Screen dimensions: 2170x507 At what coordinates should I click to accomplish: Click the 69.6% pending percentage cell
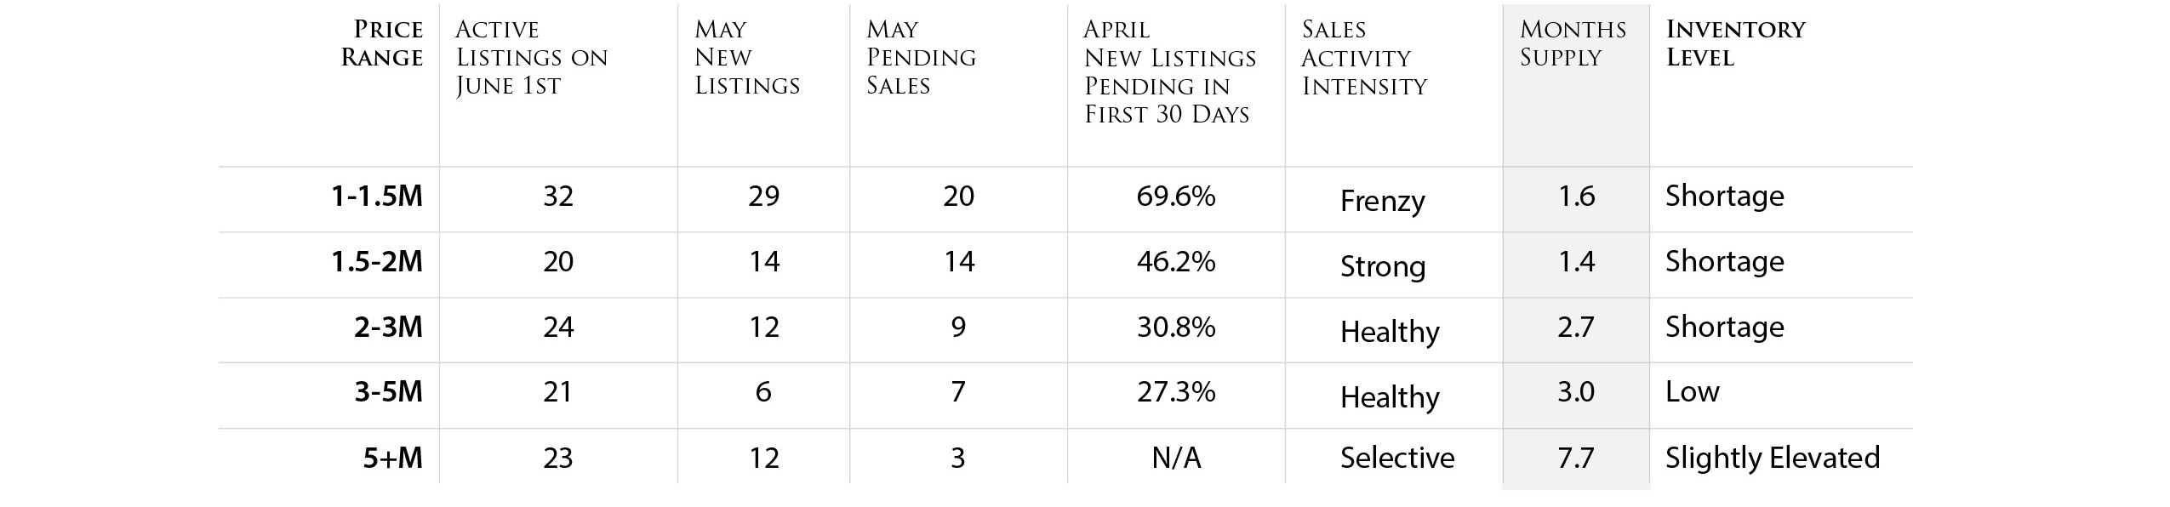pos(1176,197)
